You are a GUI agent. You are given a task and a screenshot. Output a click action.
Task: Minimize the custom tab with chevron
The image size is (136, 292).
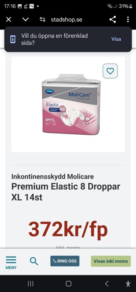coord(26,19)
